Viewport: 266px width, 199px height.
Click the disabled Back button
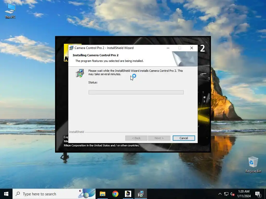pyautogui.click(x=136, y=138)
